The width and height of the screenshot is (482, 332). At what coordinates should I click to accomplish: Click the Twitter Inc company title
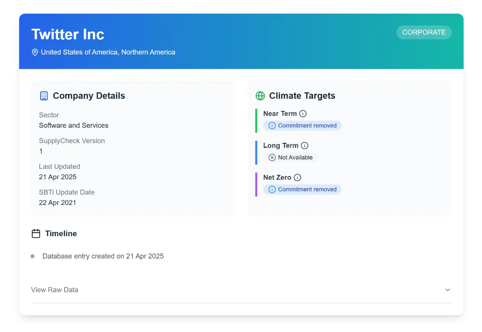tap(68, 34)
